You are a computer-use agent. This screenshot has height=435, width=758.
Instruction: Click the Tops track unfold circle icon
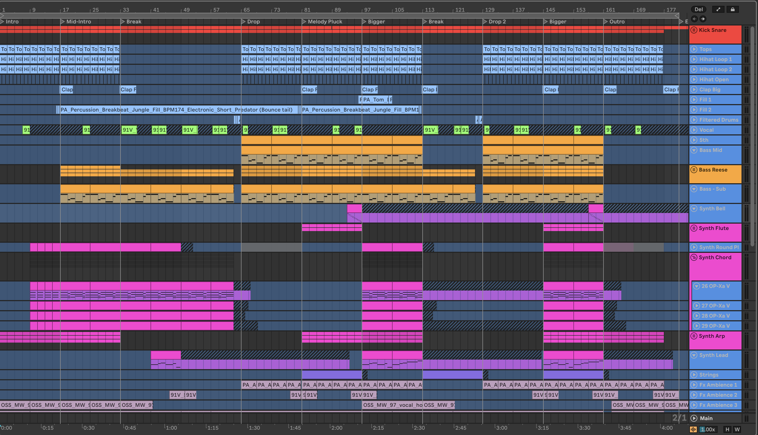tap(694, 49)
